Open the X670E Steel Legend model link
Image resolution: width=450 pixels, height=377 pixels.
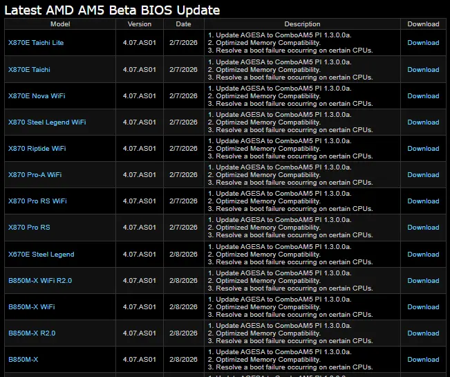coord(41,255)
